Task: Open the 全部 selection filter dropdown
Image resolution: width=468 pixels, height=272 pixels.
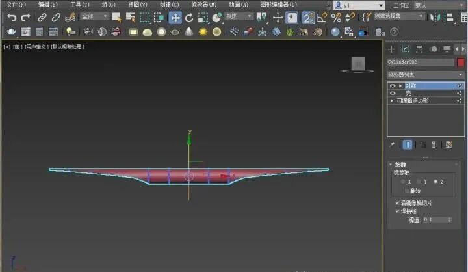Action: coord(94,16)
